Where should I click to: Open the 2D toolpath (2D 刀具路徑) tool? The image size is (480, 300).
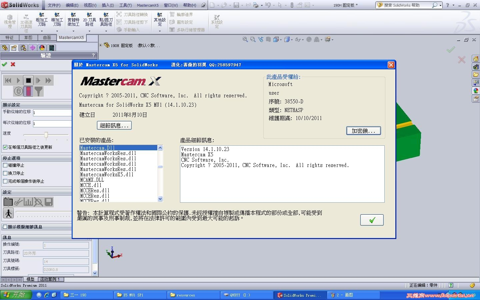click(89, 20)
